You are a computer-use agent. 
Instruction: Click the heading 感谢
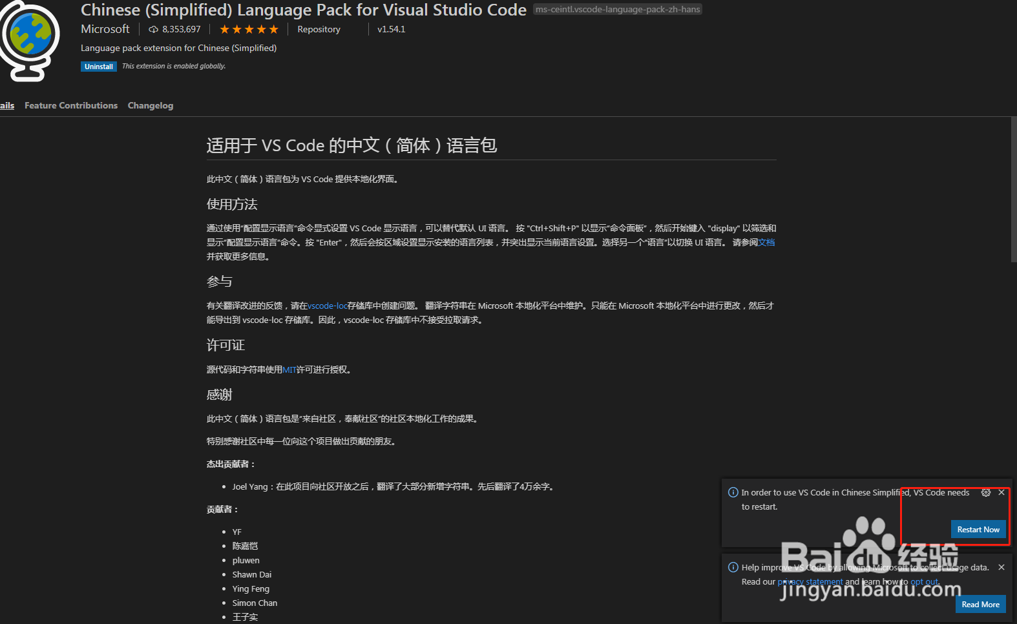[x=219, y=394]
